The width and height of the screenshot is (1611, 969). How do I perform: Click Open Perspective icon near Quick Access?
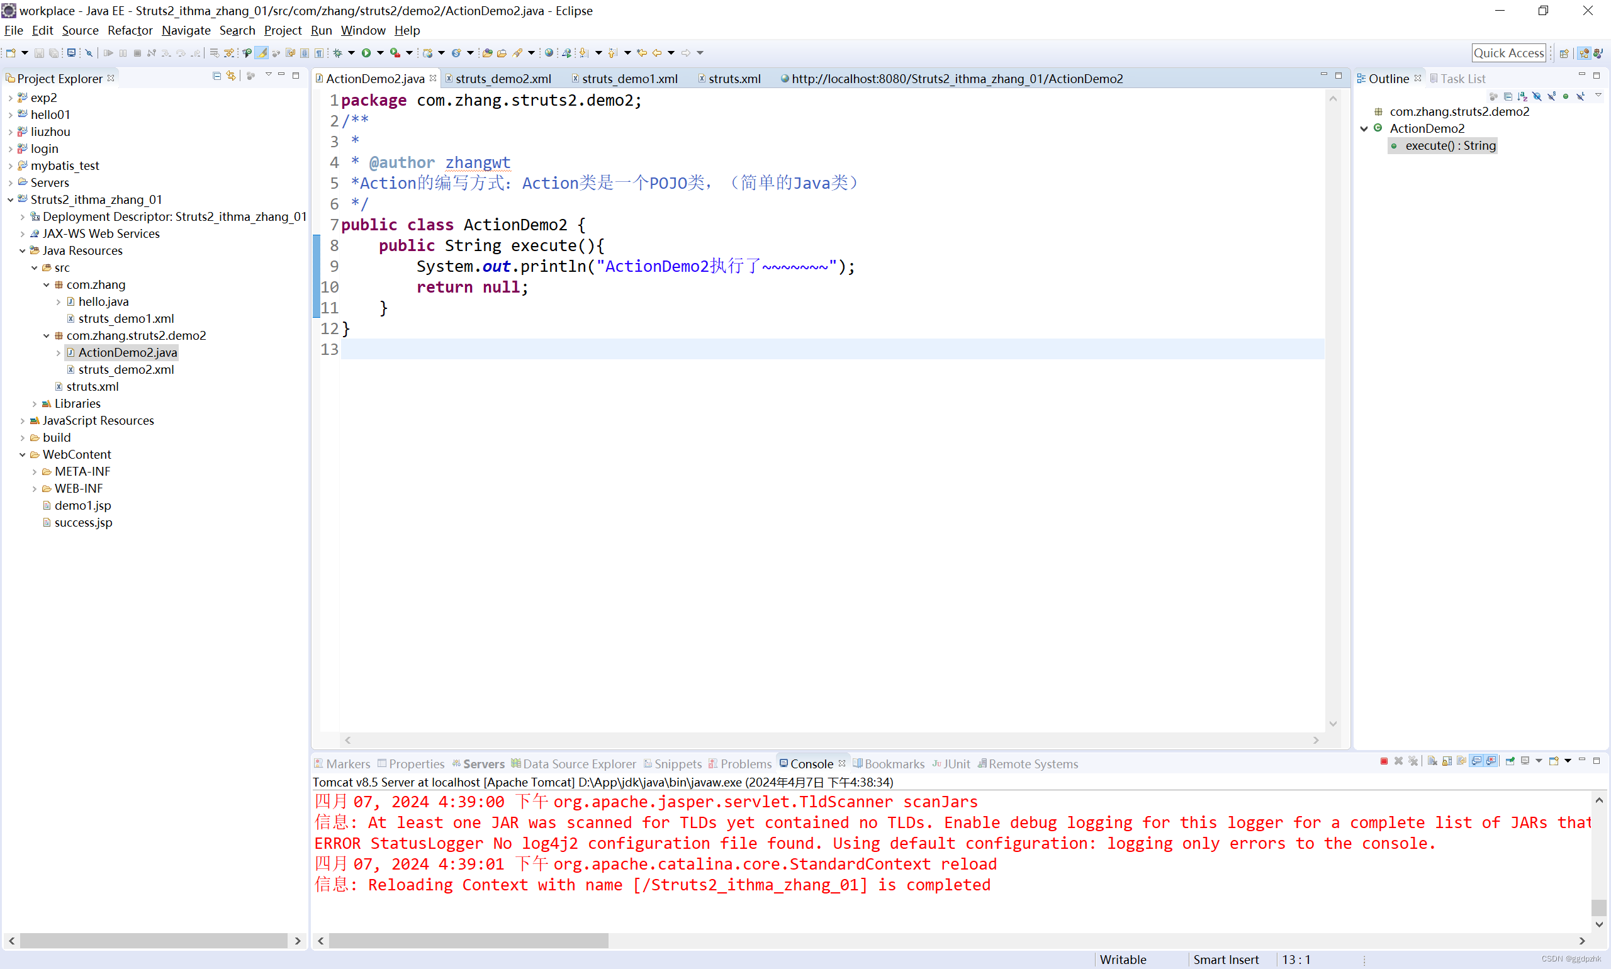pyautogui.click(x=1564, y=53)
